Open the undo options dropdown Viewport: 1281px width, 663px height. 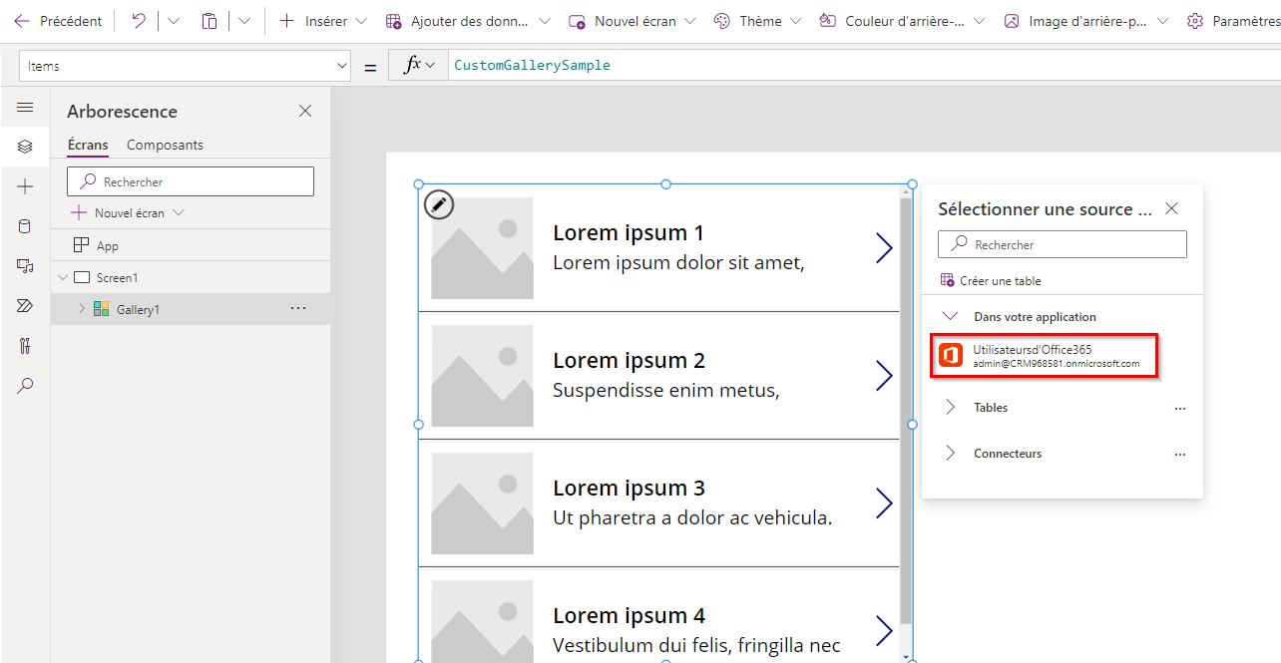(x=173, y=21)
